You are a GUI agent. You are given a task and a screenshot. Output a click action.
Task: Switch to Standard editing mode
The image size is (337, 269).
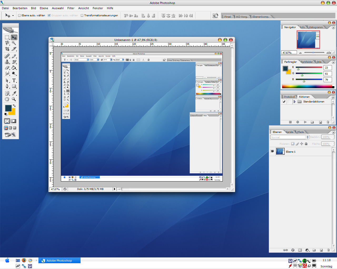(7, 121)
